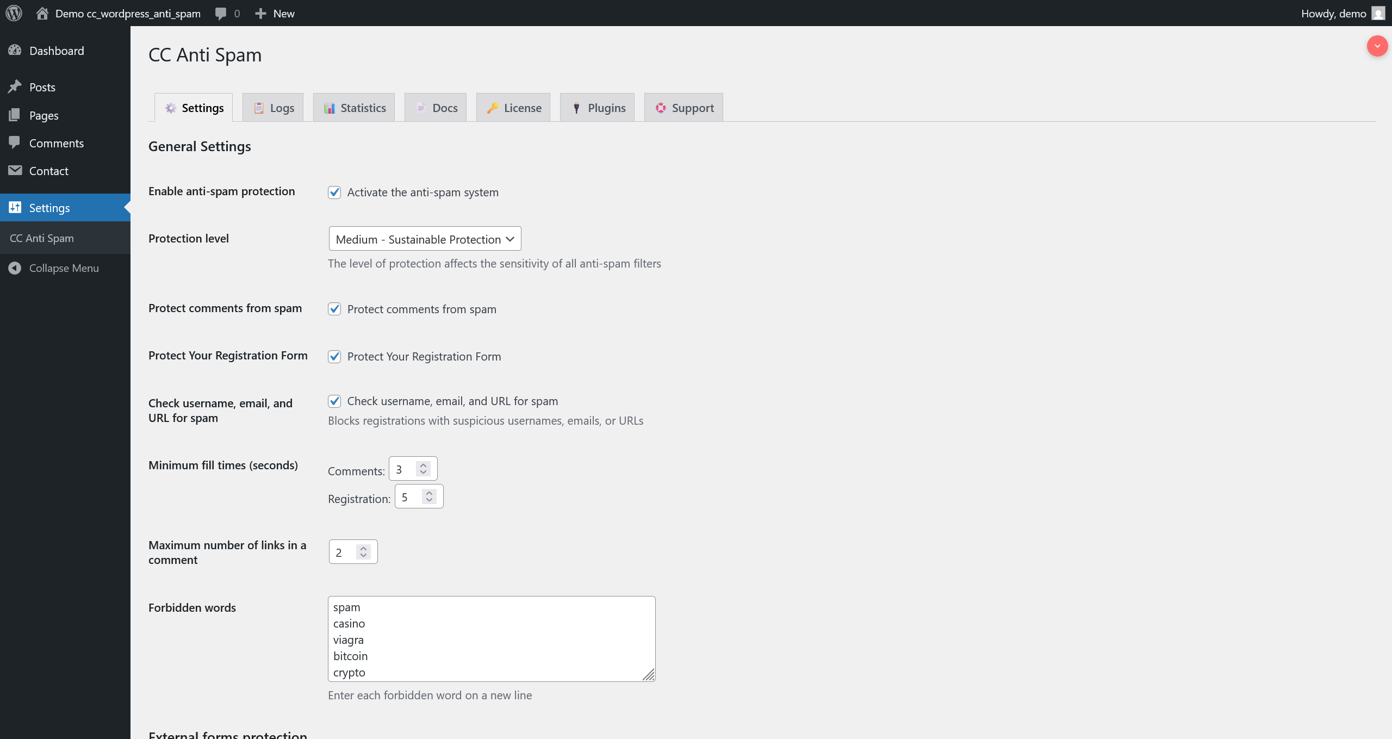1392x739 pixels.
Task: Open Dashboard from the sidebar
Action: click(56, 51)
